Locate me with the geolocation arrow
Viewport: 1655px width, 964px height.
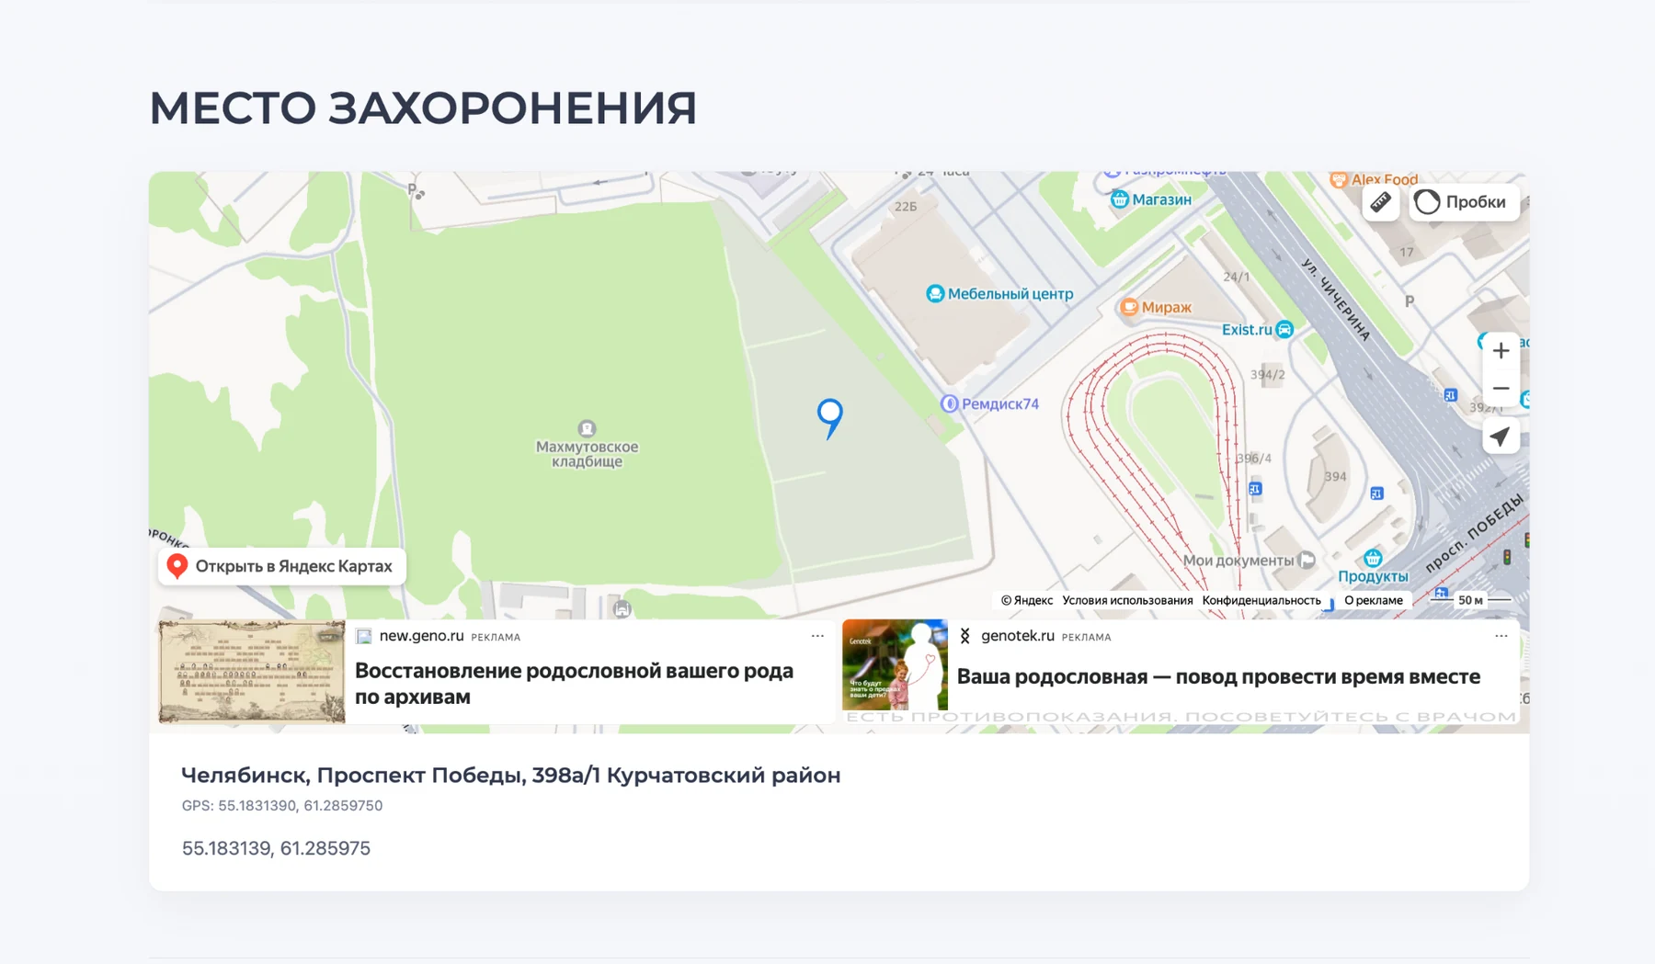pos(1501,437)
